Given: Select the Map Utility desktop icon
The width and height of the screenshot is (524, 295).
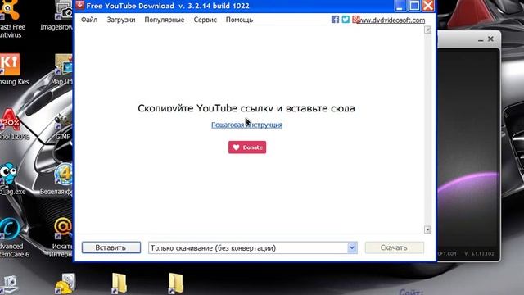Looking at the screenshot, I should (x=62, y=69).
